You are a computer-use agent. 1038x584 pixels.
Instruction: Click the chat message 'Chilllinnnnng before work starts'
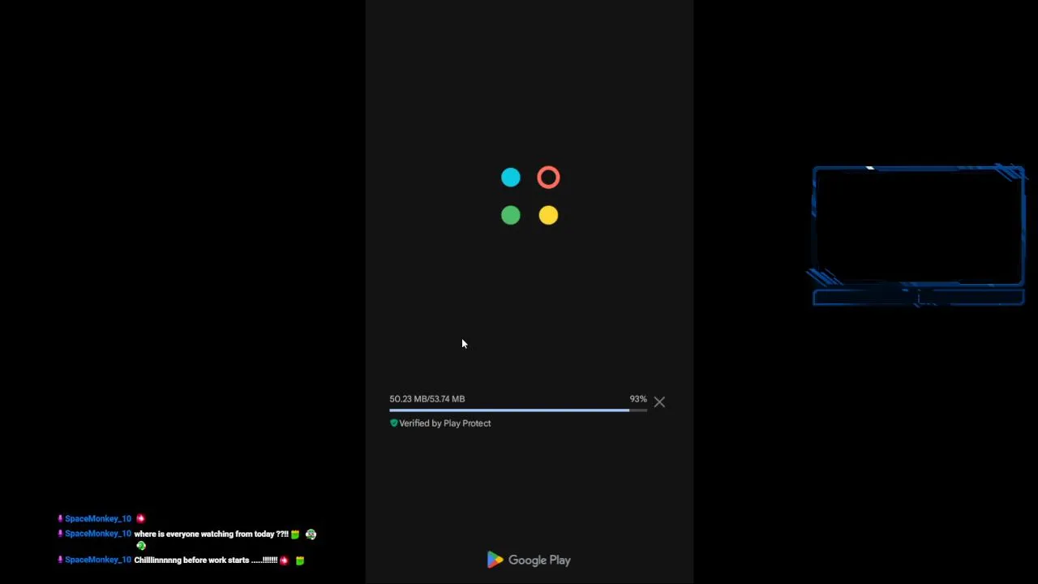205,560
